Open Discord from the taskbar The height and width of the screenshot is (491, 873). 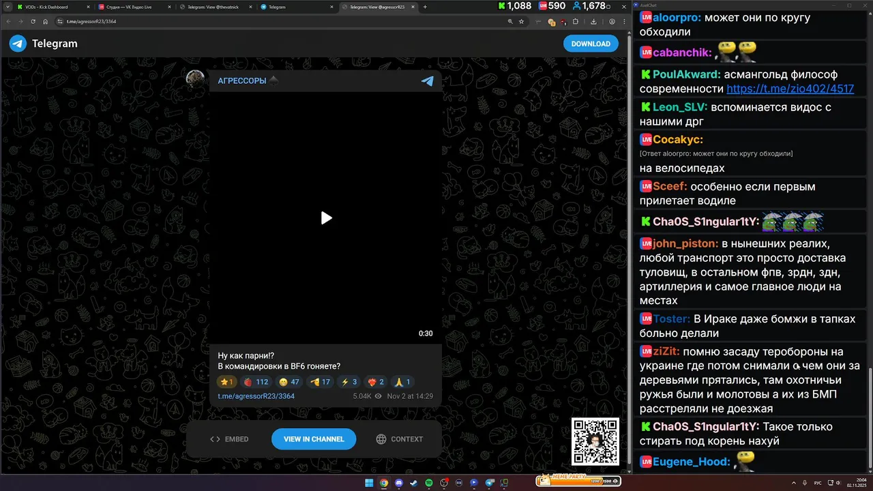[399, 483]
